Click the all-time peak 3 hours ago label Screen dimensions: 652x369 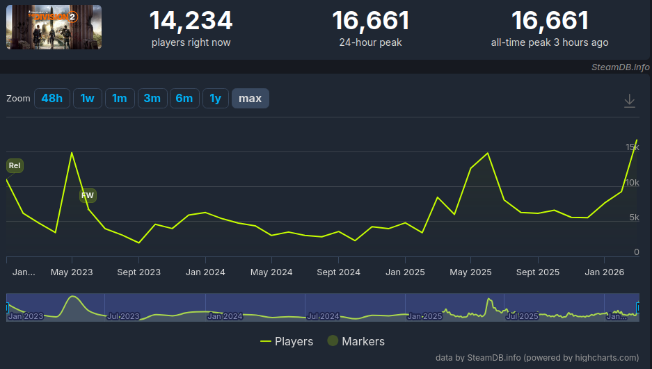(550, 42)
